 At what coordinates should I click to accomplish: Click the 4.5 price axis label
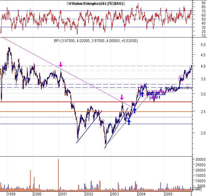click(x=203, y=55)
